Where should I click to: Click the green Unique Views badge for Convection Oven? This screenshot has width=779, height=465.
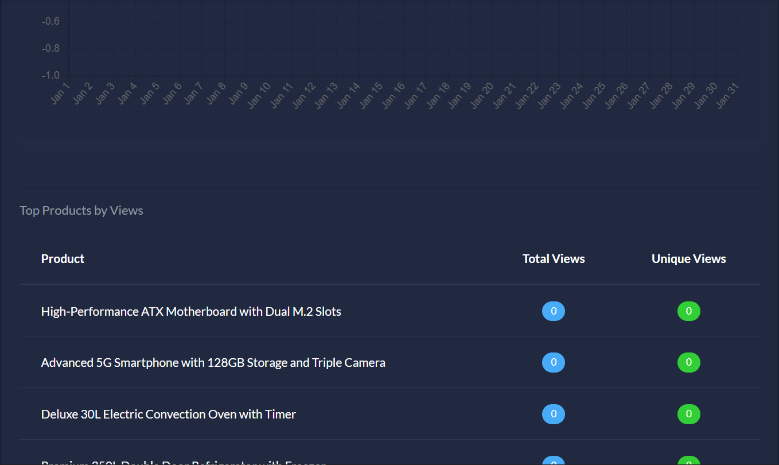coord(688,413)
